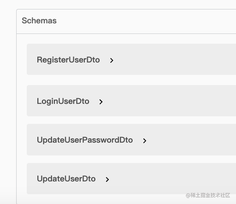Click the chevron next to RegisterUserDto
The height and width of the screenshot is (204, 236).
click(112, 60)
